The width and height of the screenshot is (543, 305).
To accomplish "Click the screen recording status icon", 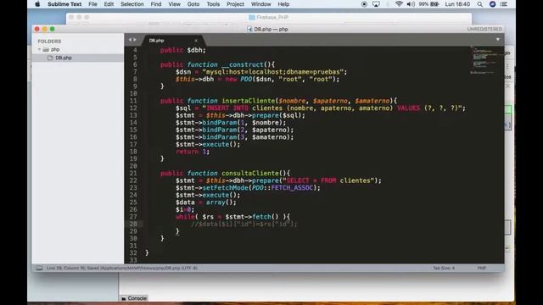I will click(x=364, y=4).
